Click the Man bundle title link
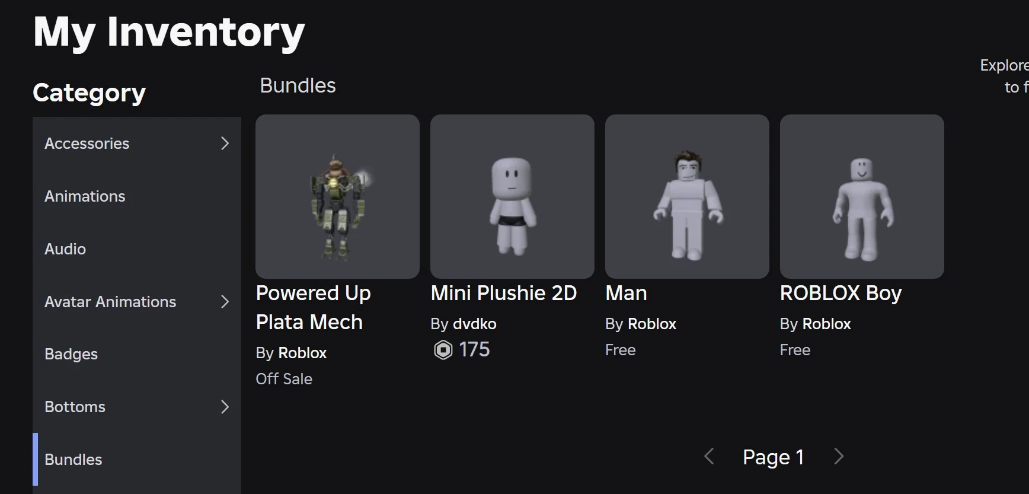 coord(626,293)
